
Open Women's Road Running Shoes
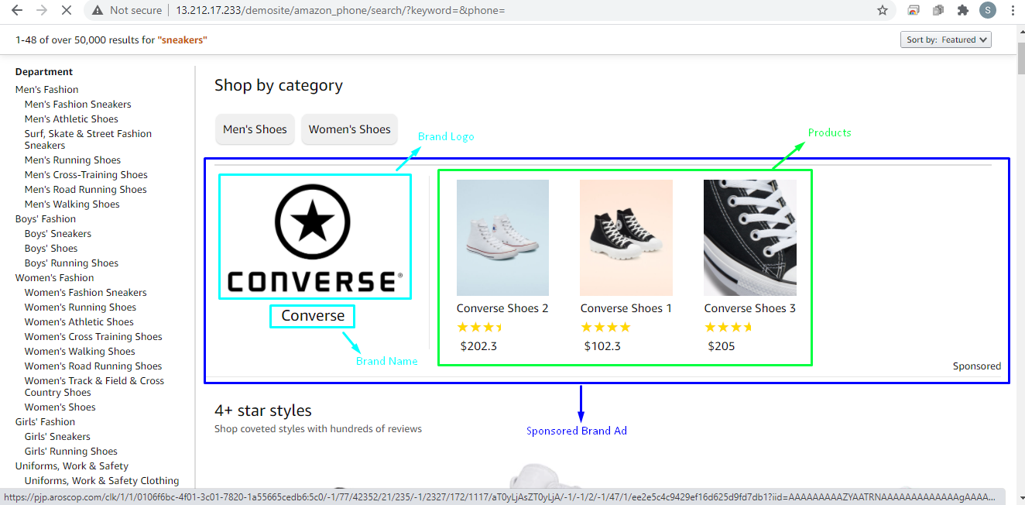pos(93,366)
